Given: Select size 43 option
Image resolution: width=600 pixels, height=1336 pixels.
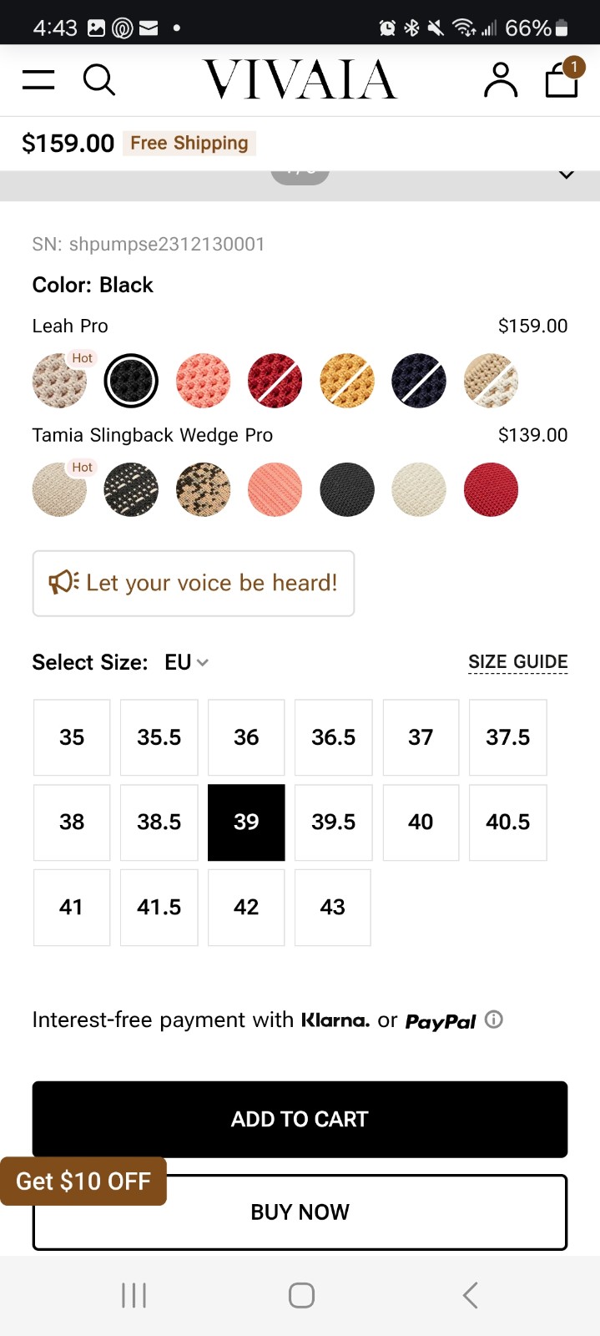Looking at the screenshot, I should pos(333,908).
